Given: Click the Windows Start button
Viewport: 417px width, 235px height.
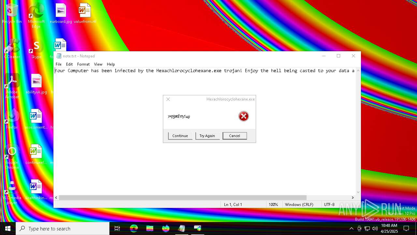Looking at the screenshot, I should pos(8,228).
